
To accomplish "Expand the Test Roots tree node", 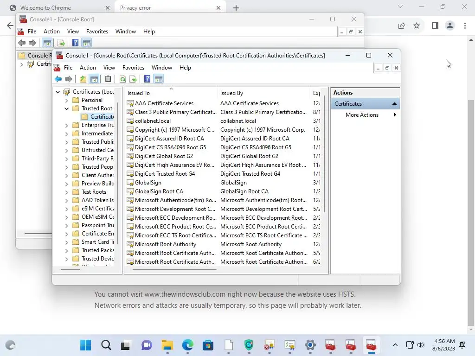I will (67, 192).
